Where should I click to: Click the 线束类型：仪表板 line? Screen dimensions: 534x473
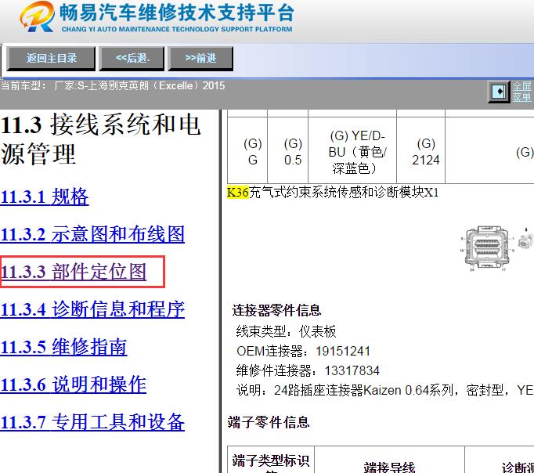pos(286,331)
